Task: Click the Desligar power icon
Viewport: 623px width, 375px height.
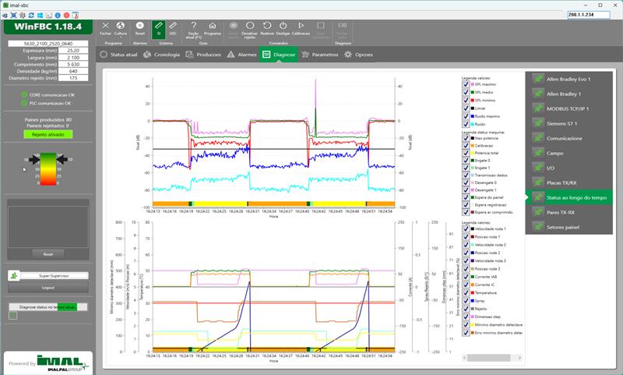Action: pyautogui.click(x=283, y=27)
